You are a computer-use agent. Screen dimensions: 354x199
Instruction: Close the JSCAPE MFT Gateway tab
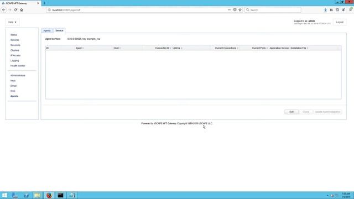click(38, 3)
